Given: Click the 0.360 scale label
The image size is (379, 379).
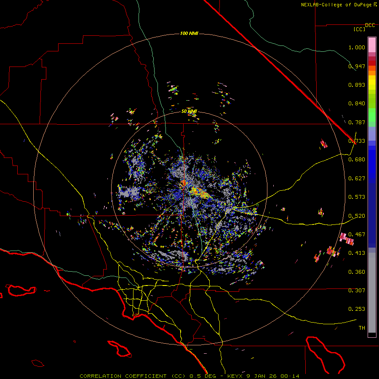Looking at the screenshot, I should pyautogui.click(x=357, y=272).
